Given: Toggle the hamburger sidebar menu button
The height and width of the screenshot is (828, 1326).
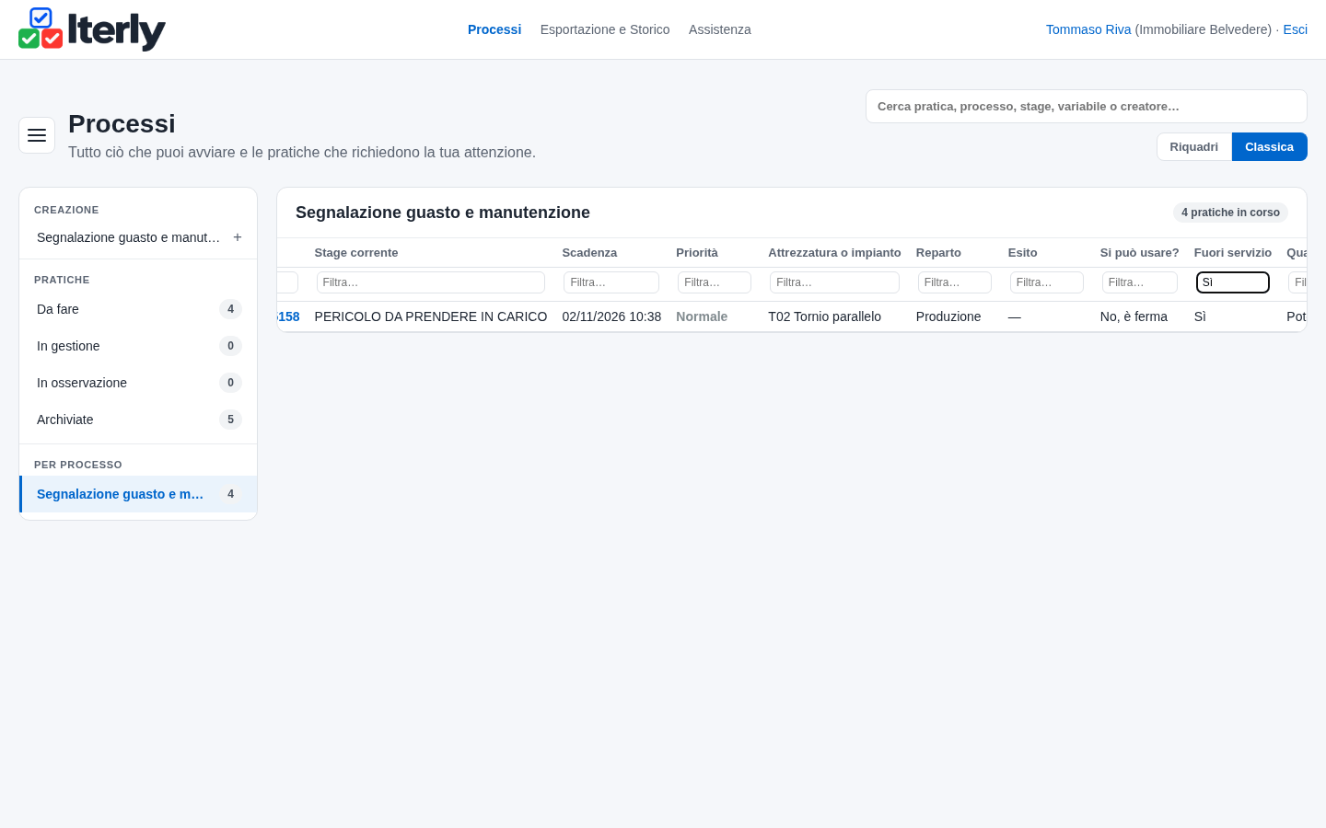Looking at the screenshot, I should (x=37, y=135).
